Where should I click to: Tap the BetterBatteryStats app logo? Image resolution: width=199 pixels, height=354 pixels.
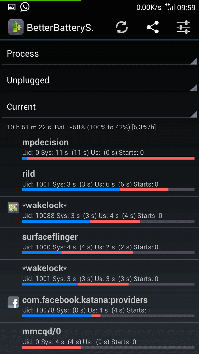tap(16, 27)
